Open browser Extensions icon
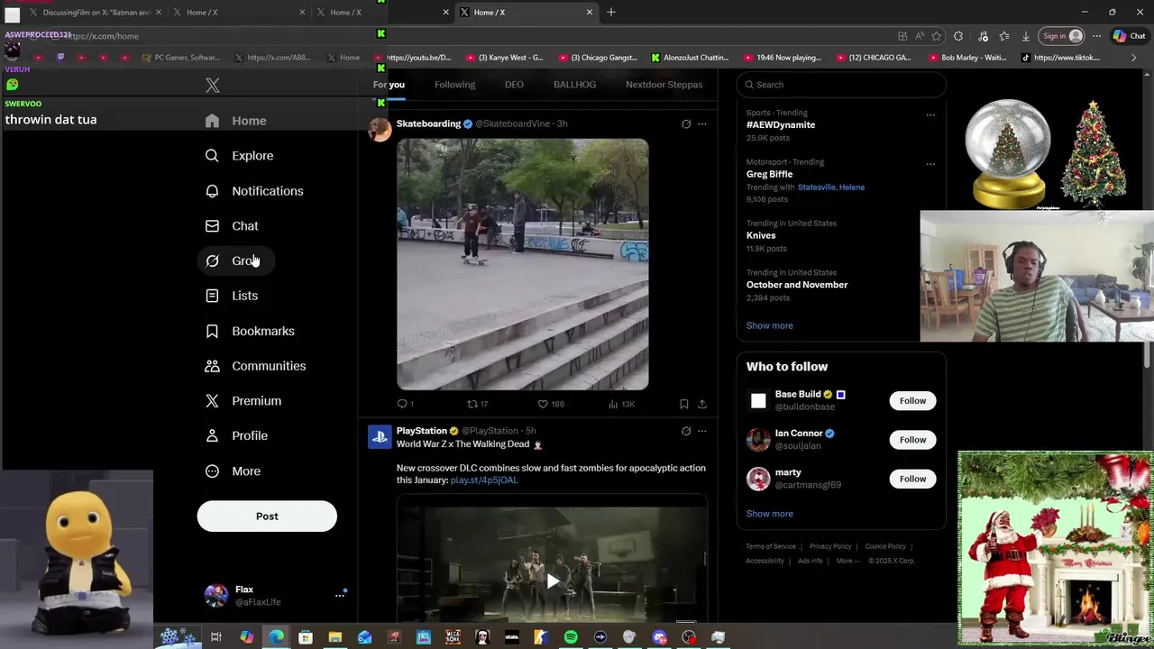Viewport: 1154px width, 649px height. coord(958,36)
